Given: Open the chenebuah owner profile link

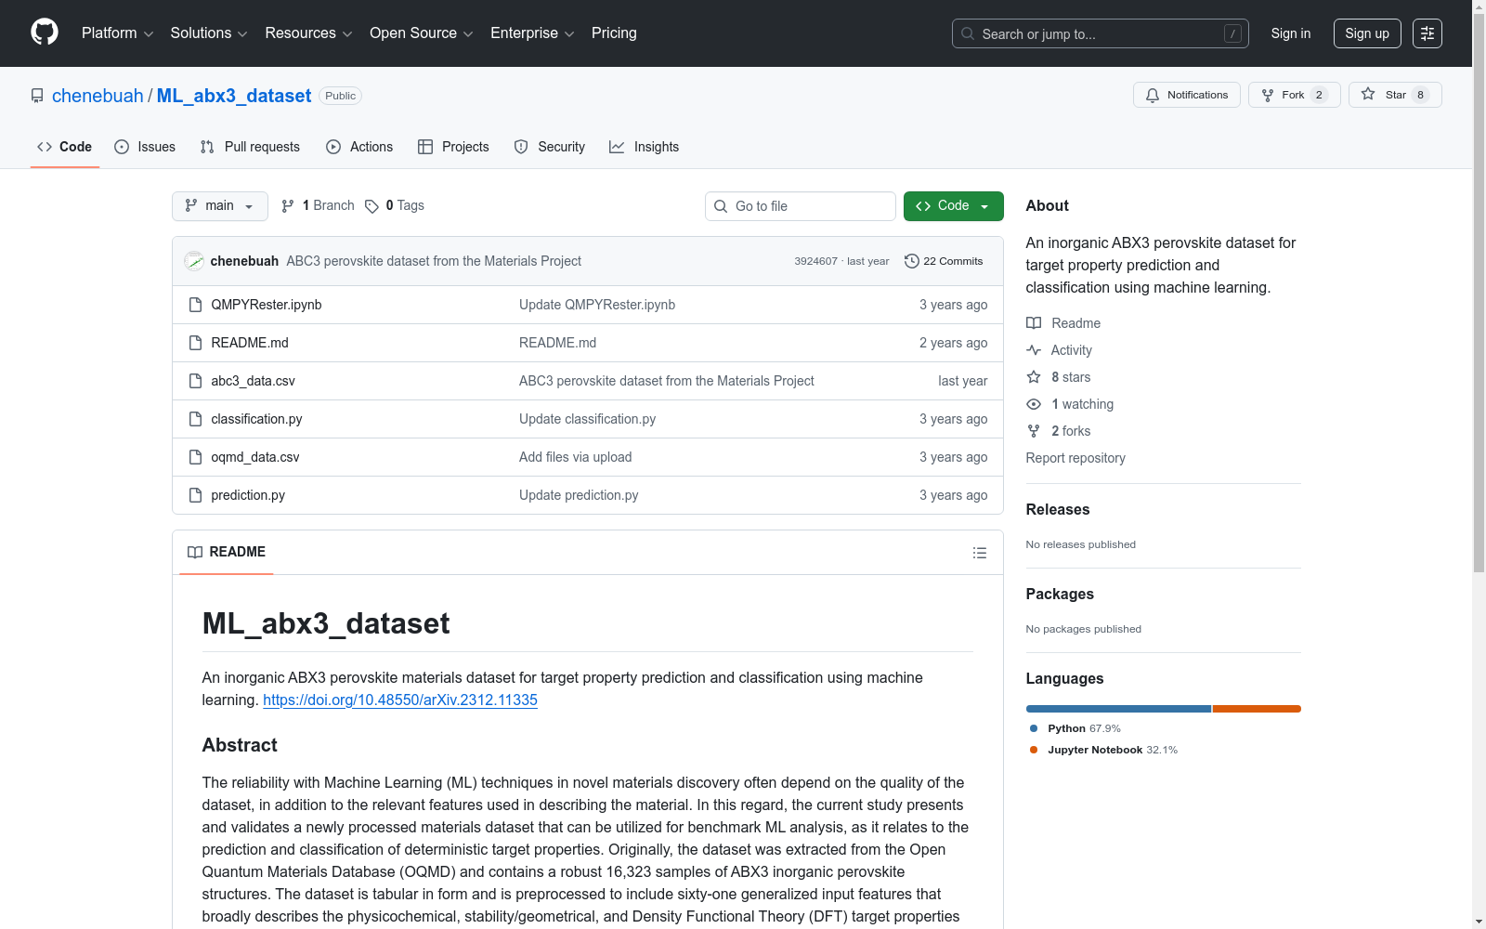Looking at the screenshot, I should 98,96.
